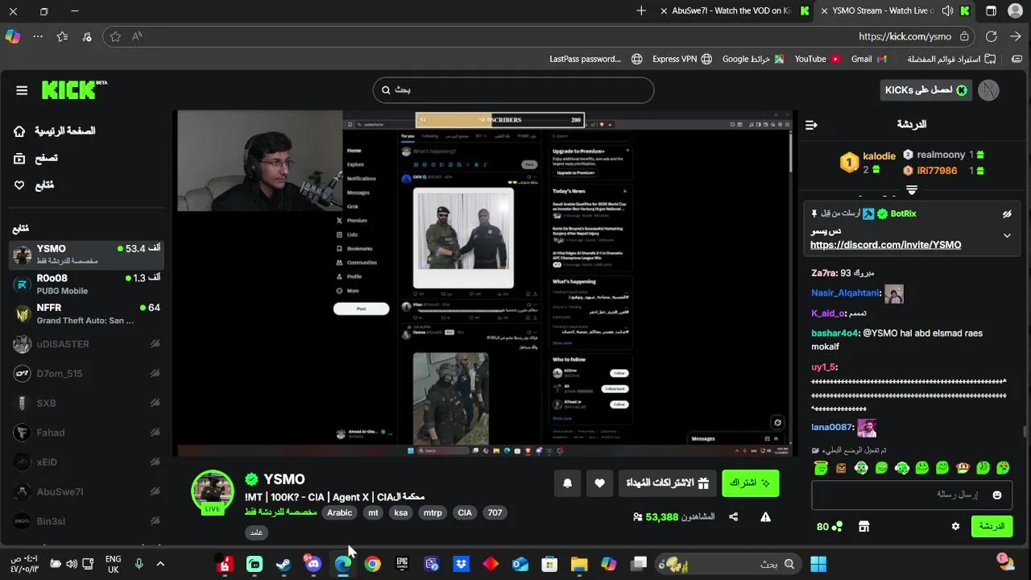Open Windows Start menu
This screenshot has height=580, width=1031.
[818, 564]
